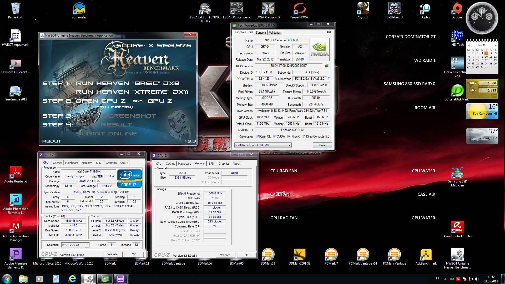Open the SuperNOVA desktop icon

coord(300,11)
